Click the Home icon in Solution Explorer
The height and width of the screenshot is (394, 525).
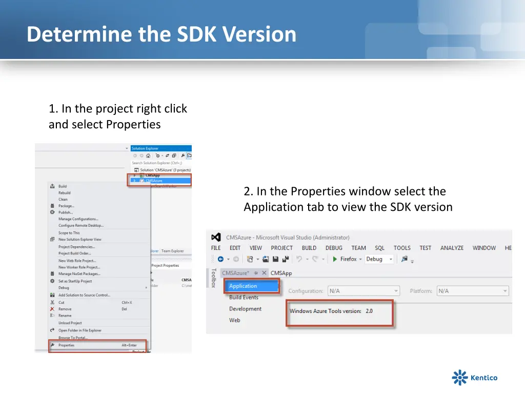(148, 155)
